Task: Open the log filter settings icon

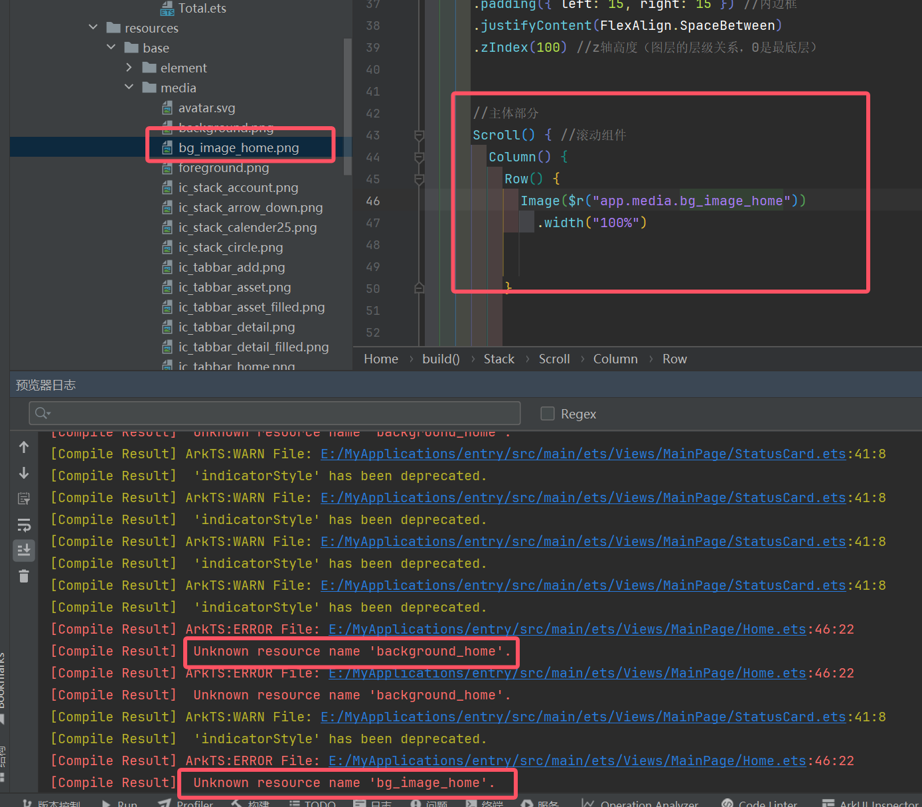Action: (24, 499)
